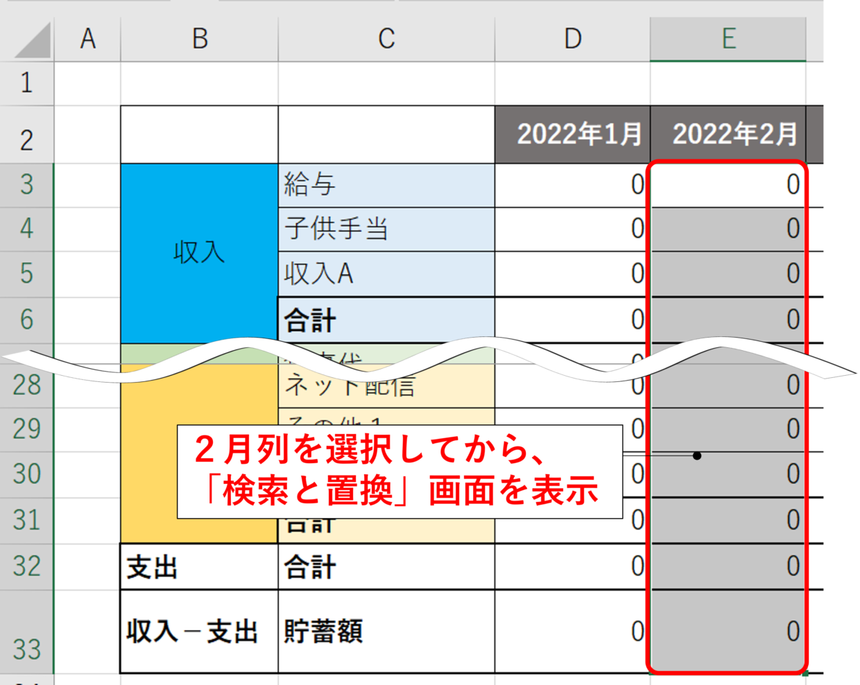Select the 2022年2月 header cell
Image resolution: width=860 pixels, height=685 pixels.
click(x=728, y=135)
